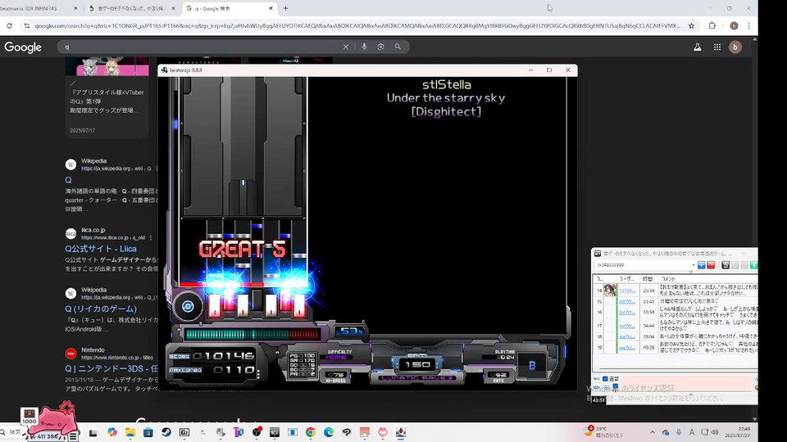Click the Google logo
The image size is (787, 442).
click(x=23, y=47)
